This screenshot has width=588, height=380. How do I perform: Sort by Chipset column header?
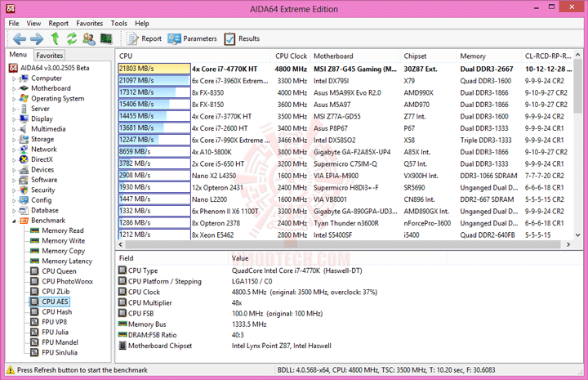tap(428, 56)
